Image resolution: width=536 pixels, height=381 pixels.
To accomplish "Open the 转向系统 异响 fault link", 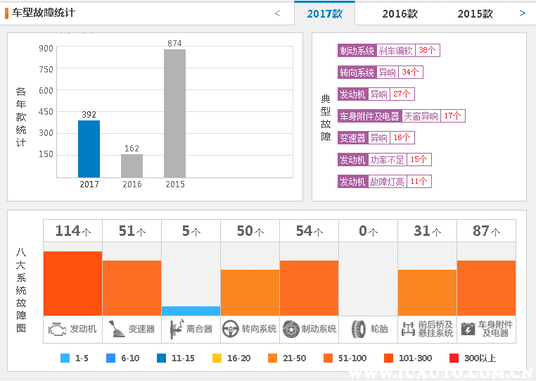I will [x=379, y=73].
